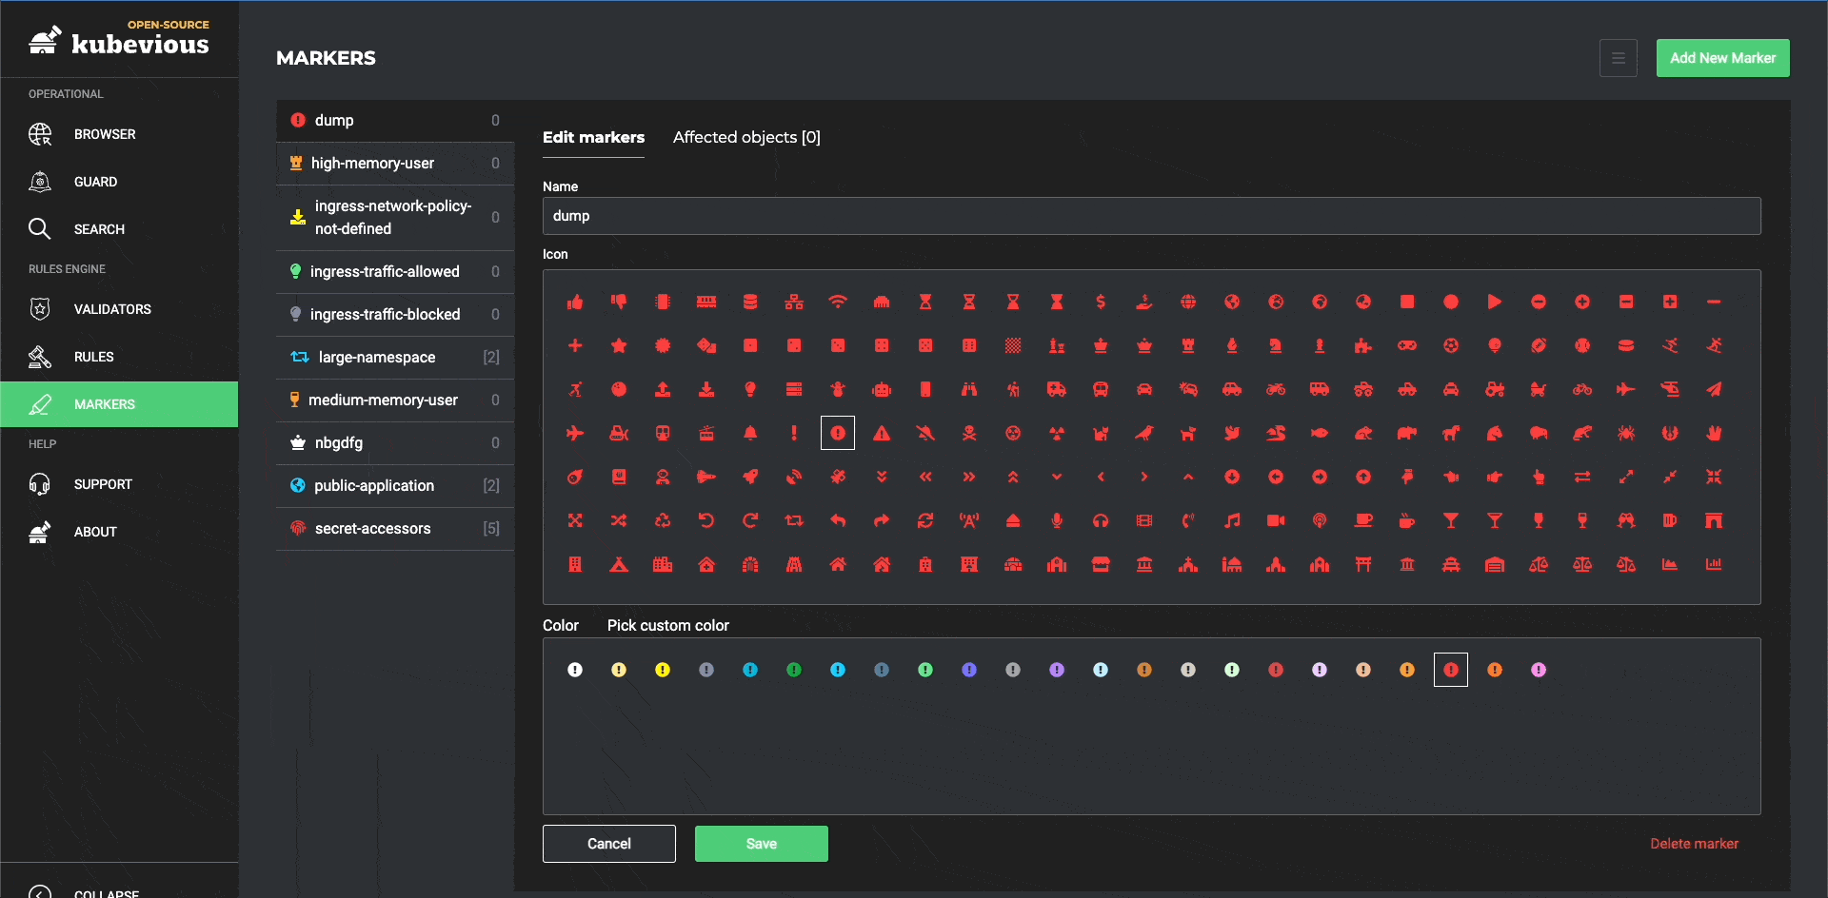Click the Name field containing dump
This screenshot has width=1828, height=898.
(1152, 216)
